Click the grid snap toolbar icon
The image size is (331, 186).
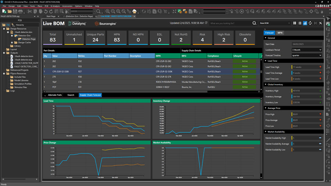[x=56, y=11]
